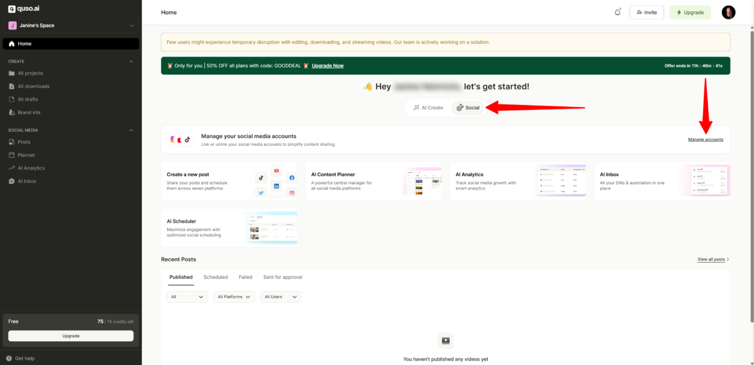Click the All downloads icon
Image resolution: width=754 pixels, height=365 pixels.
pos(11,86)
